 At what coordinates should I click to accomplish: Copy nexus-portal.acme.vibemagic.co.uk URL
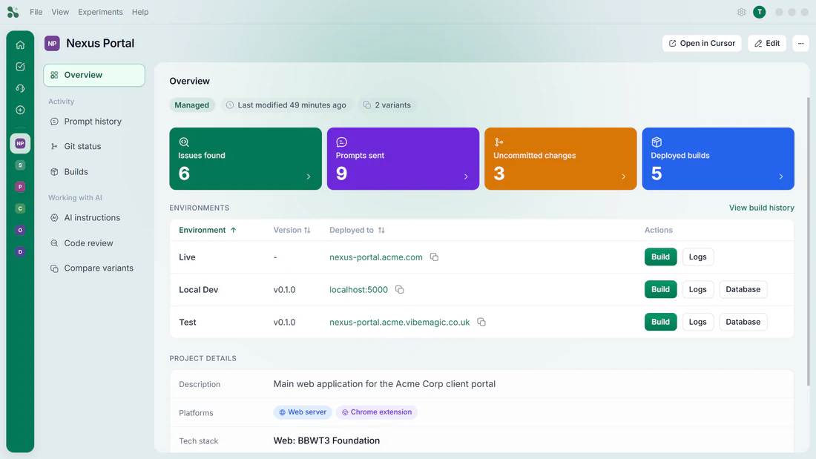481,322
